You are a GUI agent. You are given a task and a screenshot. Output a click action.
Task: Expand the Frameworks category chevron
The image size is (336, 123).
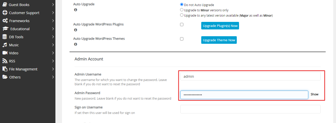tap(53, 21)
